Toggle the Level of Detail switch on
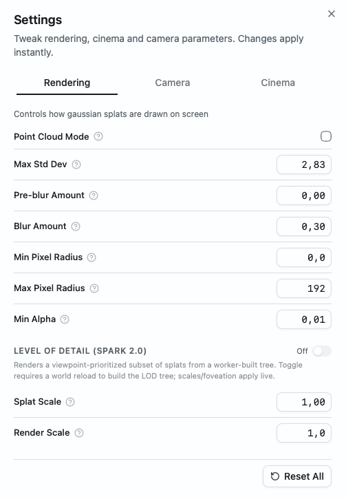 [x=322, y=351]
